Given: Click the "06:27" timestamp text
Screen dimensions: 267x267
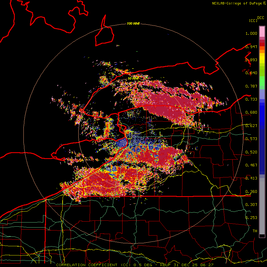Looking at the screenshot, I should click(206, 265).
